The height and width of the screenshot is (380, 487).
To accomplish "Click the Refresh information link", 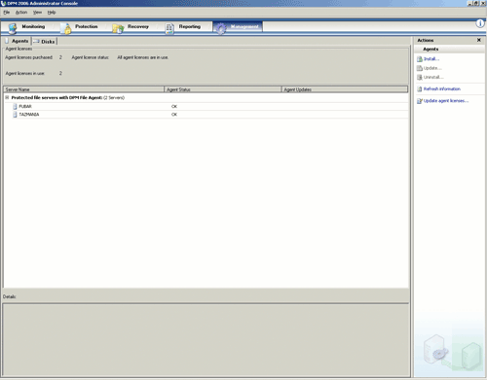I will pyautogui.click(x=442, y=88).
